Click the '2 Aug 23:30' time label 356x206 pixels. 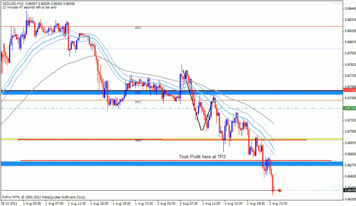click(279, 204)
